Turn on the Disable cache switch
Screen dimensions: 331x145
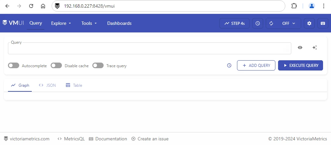click(56, 66)
